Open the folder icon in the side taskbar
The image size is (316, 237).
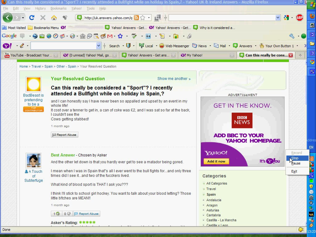pos(312,44)
